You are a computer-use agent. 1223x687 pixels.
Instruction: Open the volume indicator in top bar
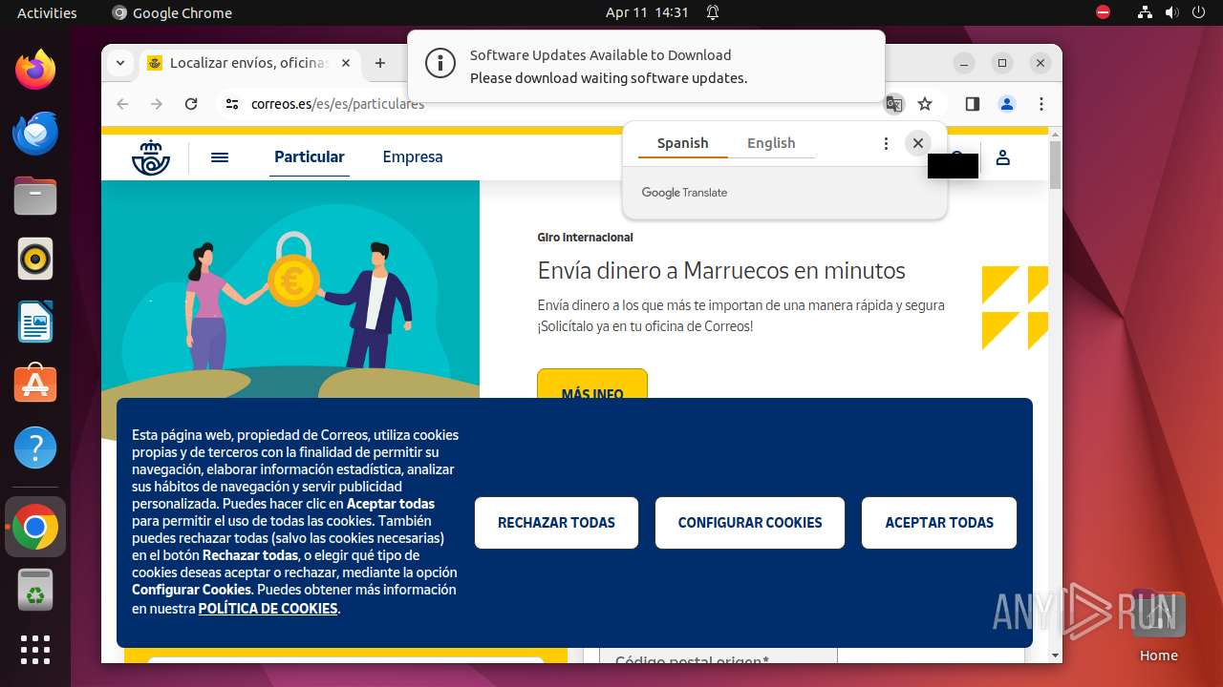pos(1171,12)
